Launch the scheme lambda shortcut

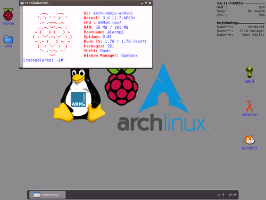tap(250, 108)
